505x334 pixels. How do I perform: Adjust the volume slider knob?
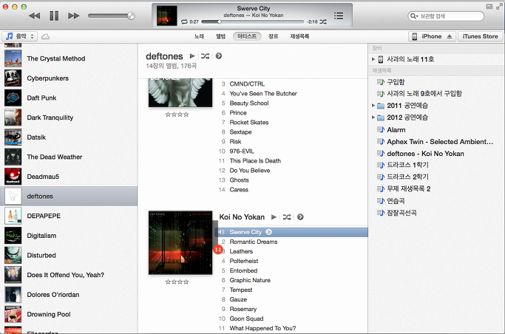(131, 16)
